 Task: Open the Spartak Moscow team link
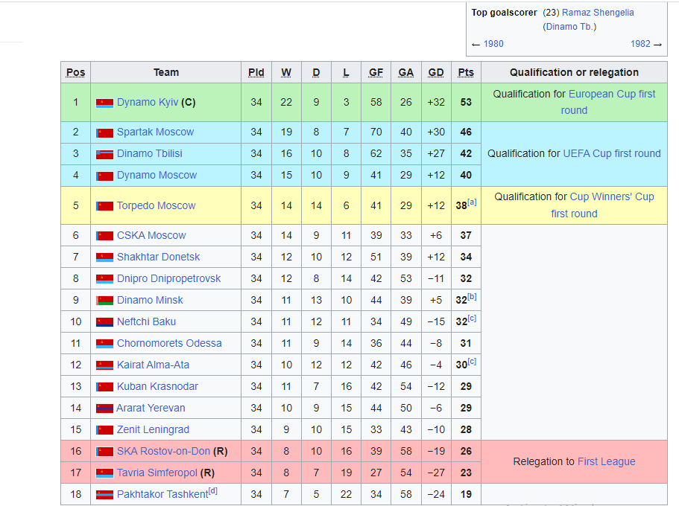[155, 132]
